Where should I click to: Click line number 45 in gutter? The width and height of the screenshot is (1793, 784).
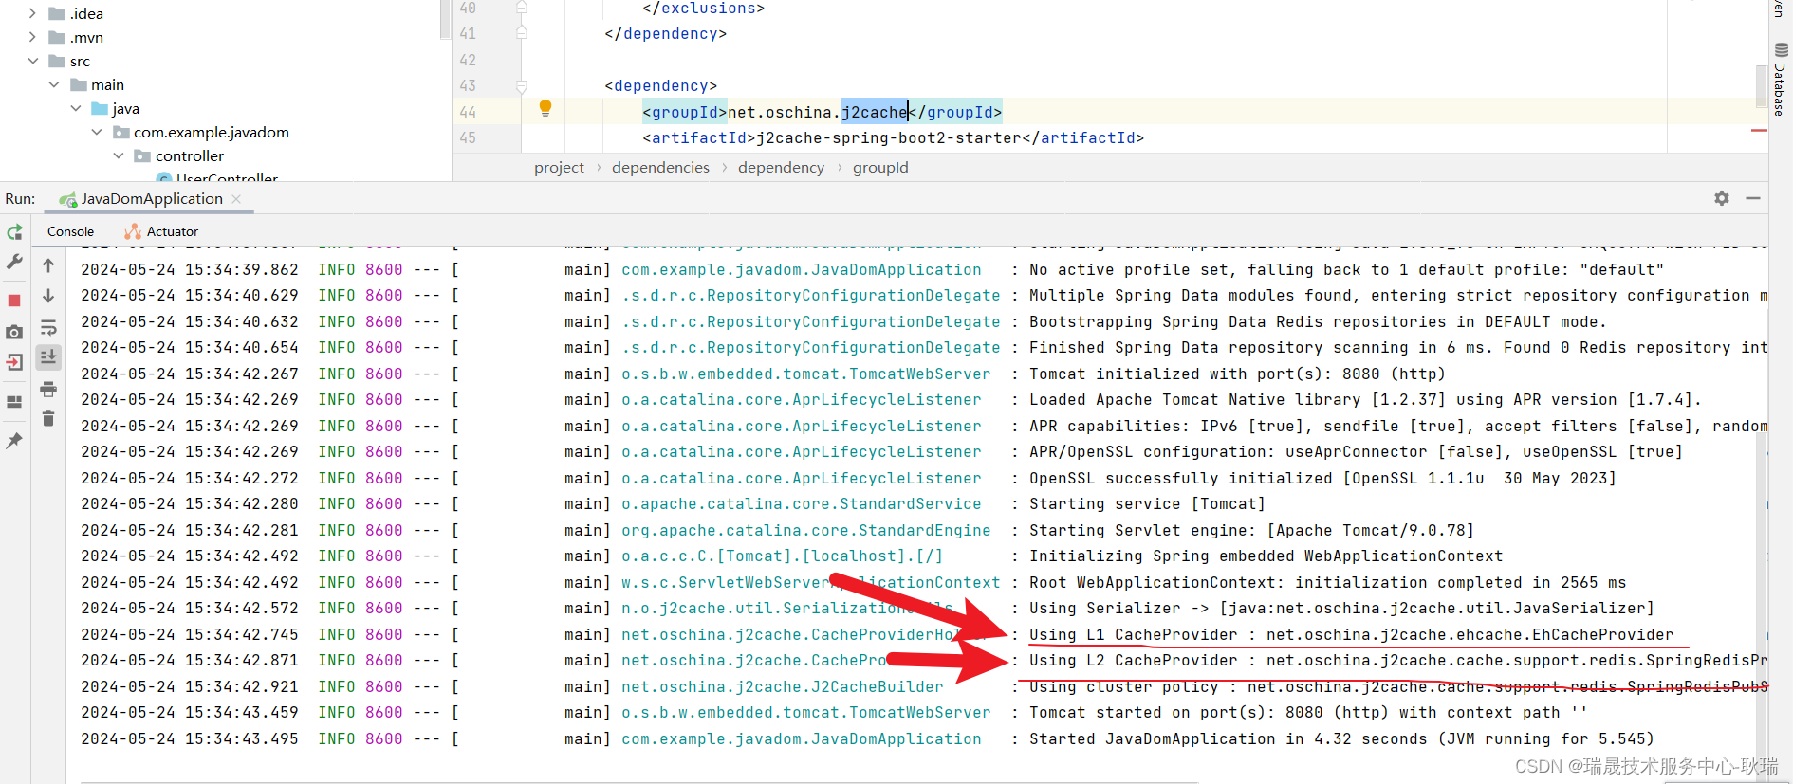(x=468, y=137)
